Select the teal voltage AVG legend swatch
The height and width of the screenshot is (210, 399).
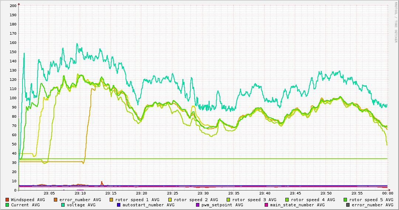point(63,205)
